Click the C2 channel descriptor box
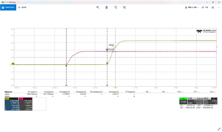Viewport: 222px width, 132px height. coord(25,104)
